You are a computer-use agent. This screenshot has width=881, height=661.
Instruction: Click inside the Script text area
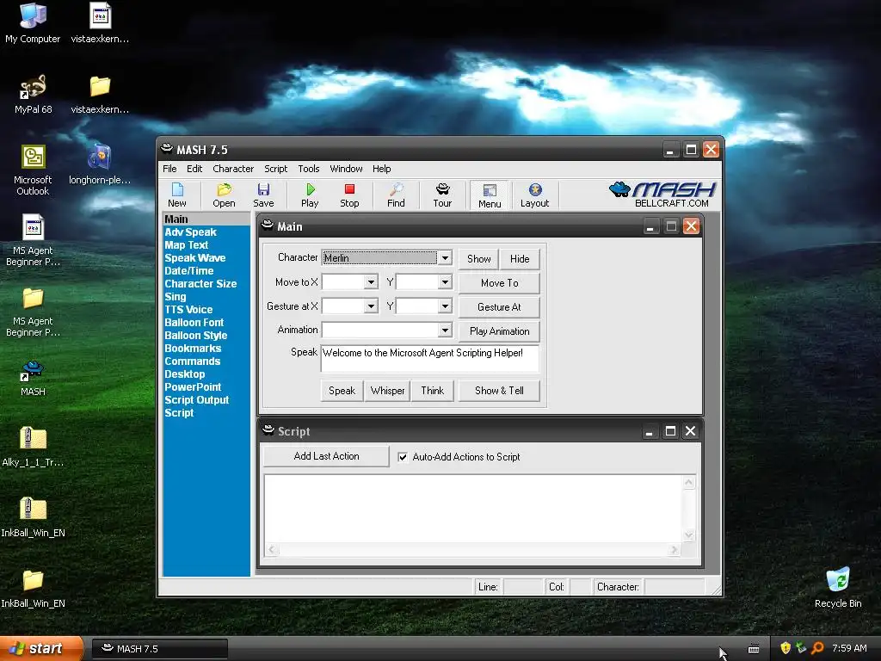point(474,509)
